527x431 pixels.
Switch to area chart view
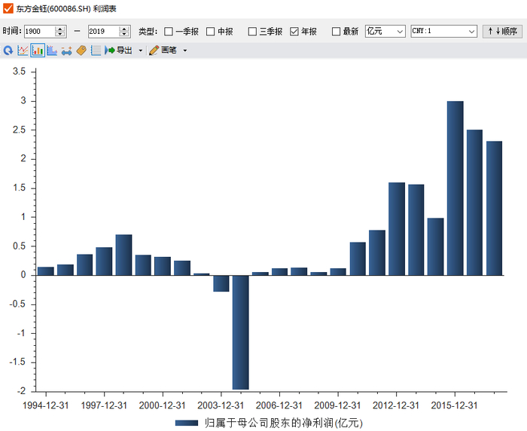[x=52, y=50]
